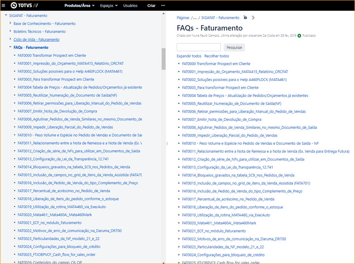Image resolution: width=355 pixels, height=264 pixels.
Task: Click the green Publicado status icon
Action: pyautogui.click(x=299, y=35)
